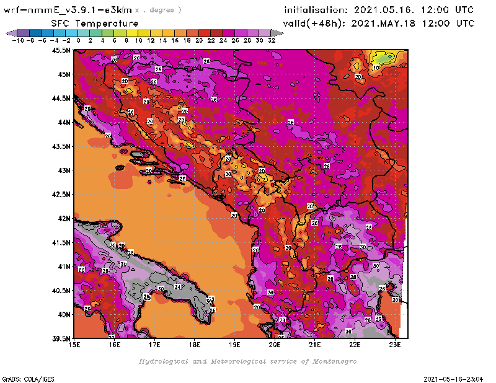The width and height of the screenshot is (496, 383).
Task: Click the latitude label "43.5N"
Action: tap(61, 146)
